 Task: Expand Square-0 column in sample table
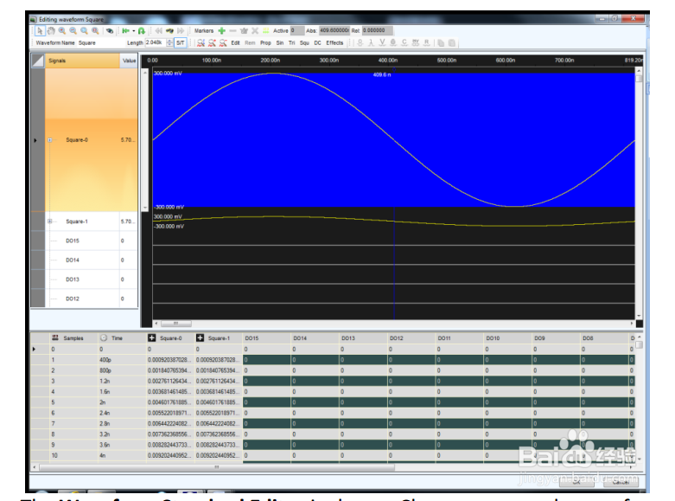click(x=151, y=337)
